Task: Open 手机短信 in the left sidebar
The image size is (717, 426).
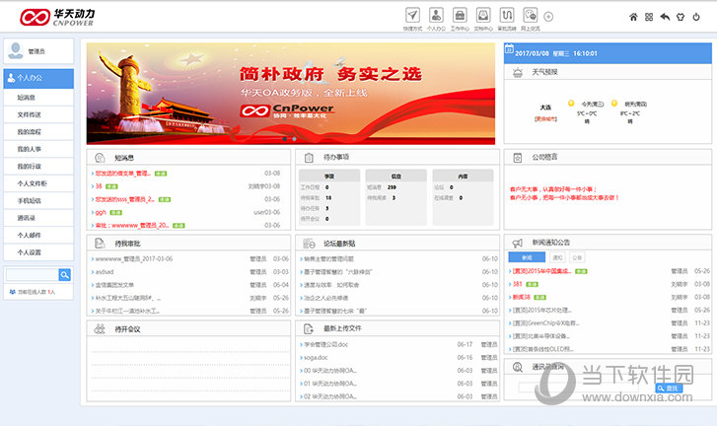Action: click(38, 200)
